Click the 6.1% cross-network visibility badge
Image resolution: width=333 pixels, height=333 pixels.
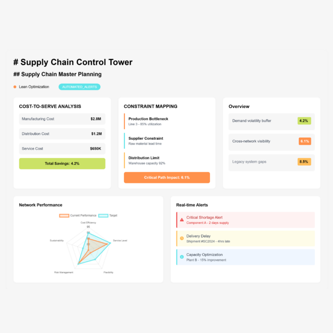click(x=304, y=141)
